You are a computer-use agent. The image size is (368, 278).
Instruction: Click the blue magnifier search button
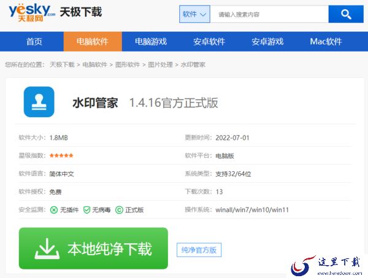(x=346, y=14)
